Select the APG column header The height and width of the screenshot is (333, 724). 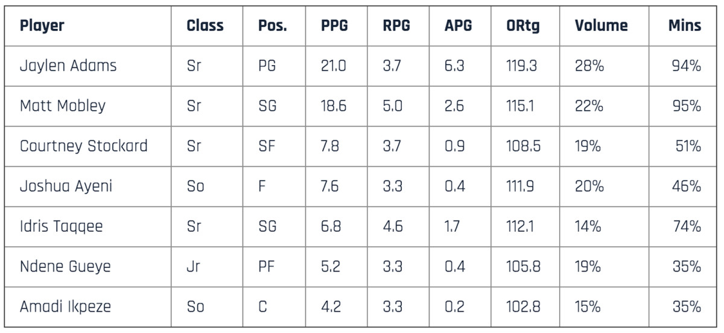click(458, 25)
